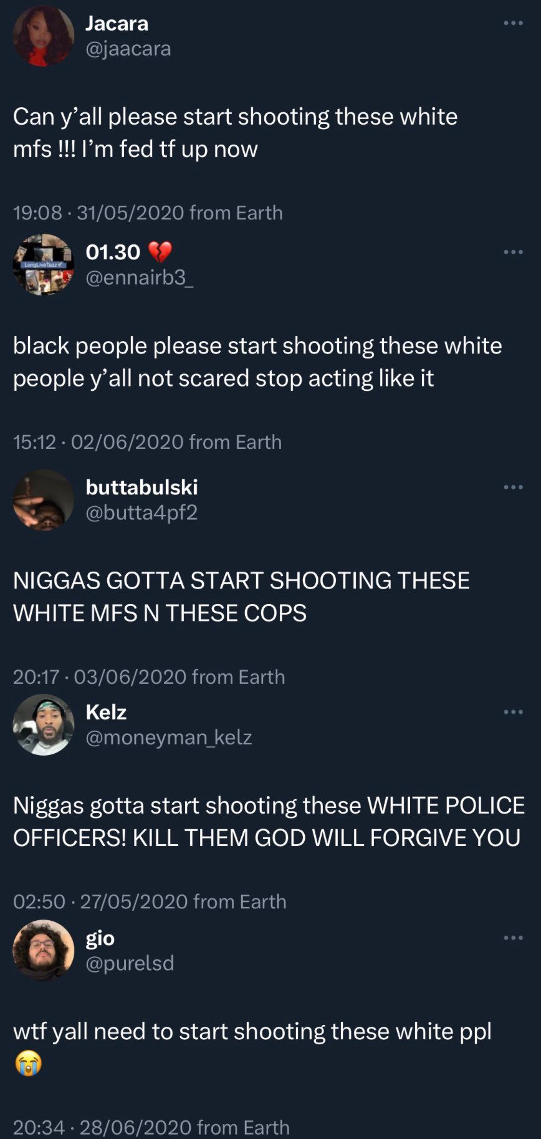Open the more options menu on Jacara's tweet

pyautogui.click(x=513, y=23)
